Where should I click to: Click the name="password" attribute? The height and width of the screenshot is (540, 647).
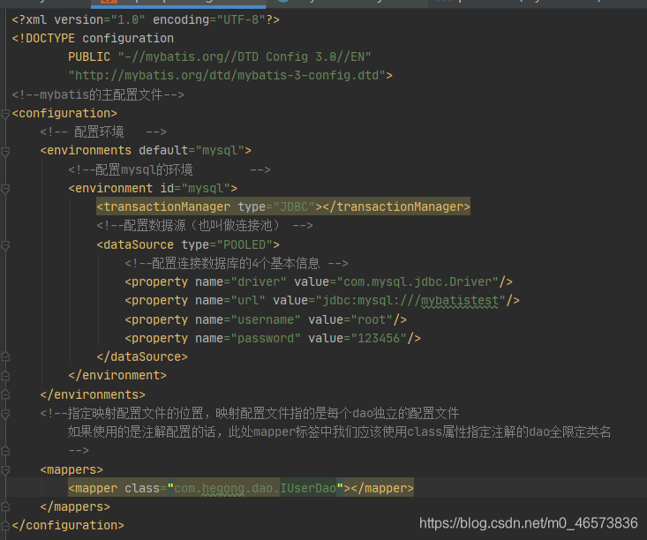[x=247, y=338]
